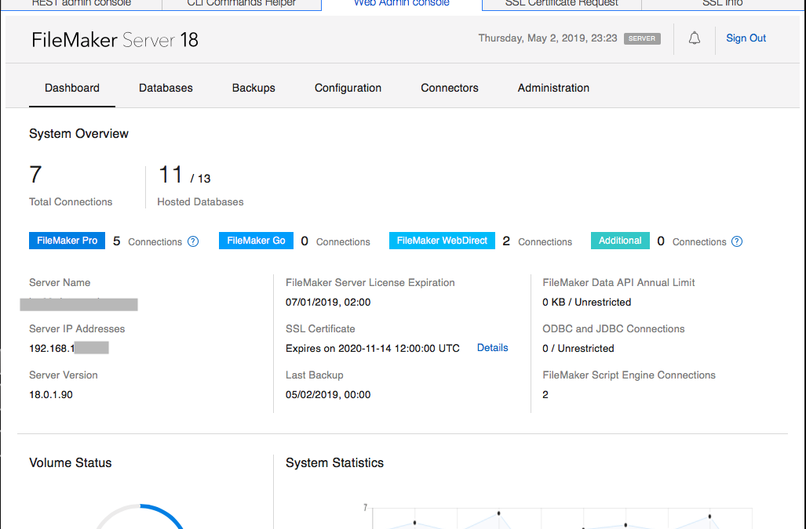Switch to the Databases tab
The height and width of the screenshot is (529, 806).
pyautogui.click(x=166, y=88)
